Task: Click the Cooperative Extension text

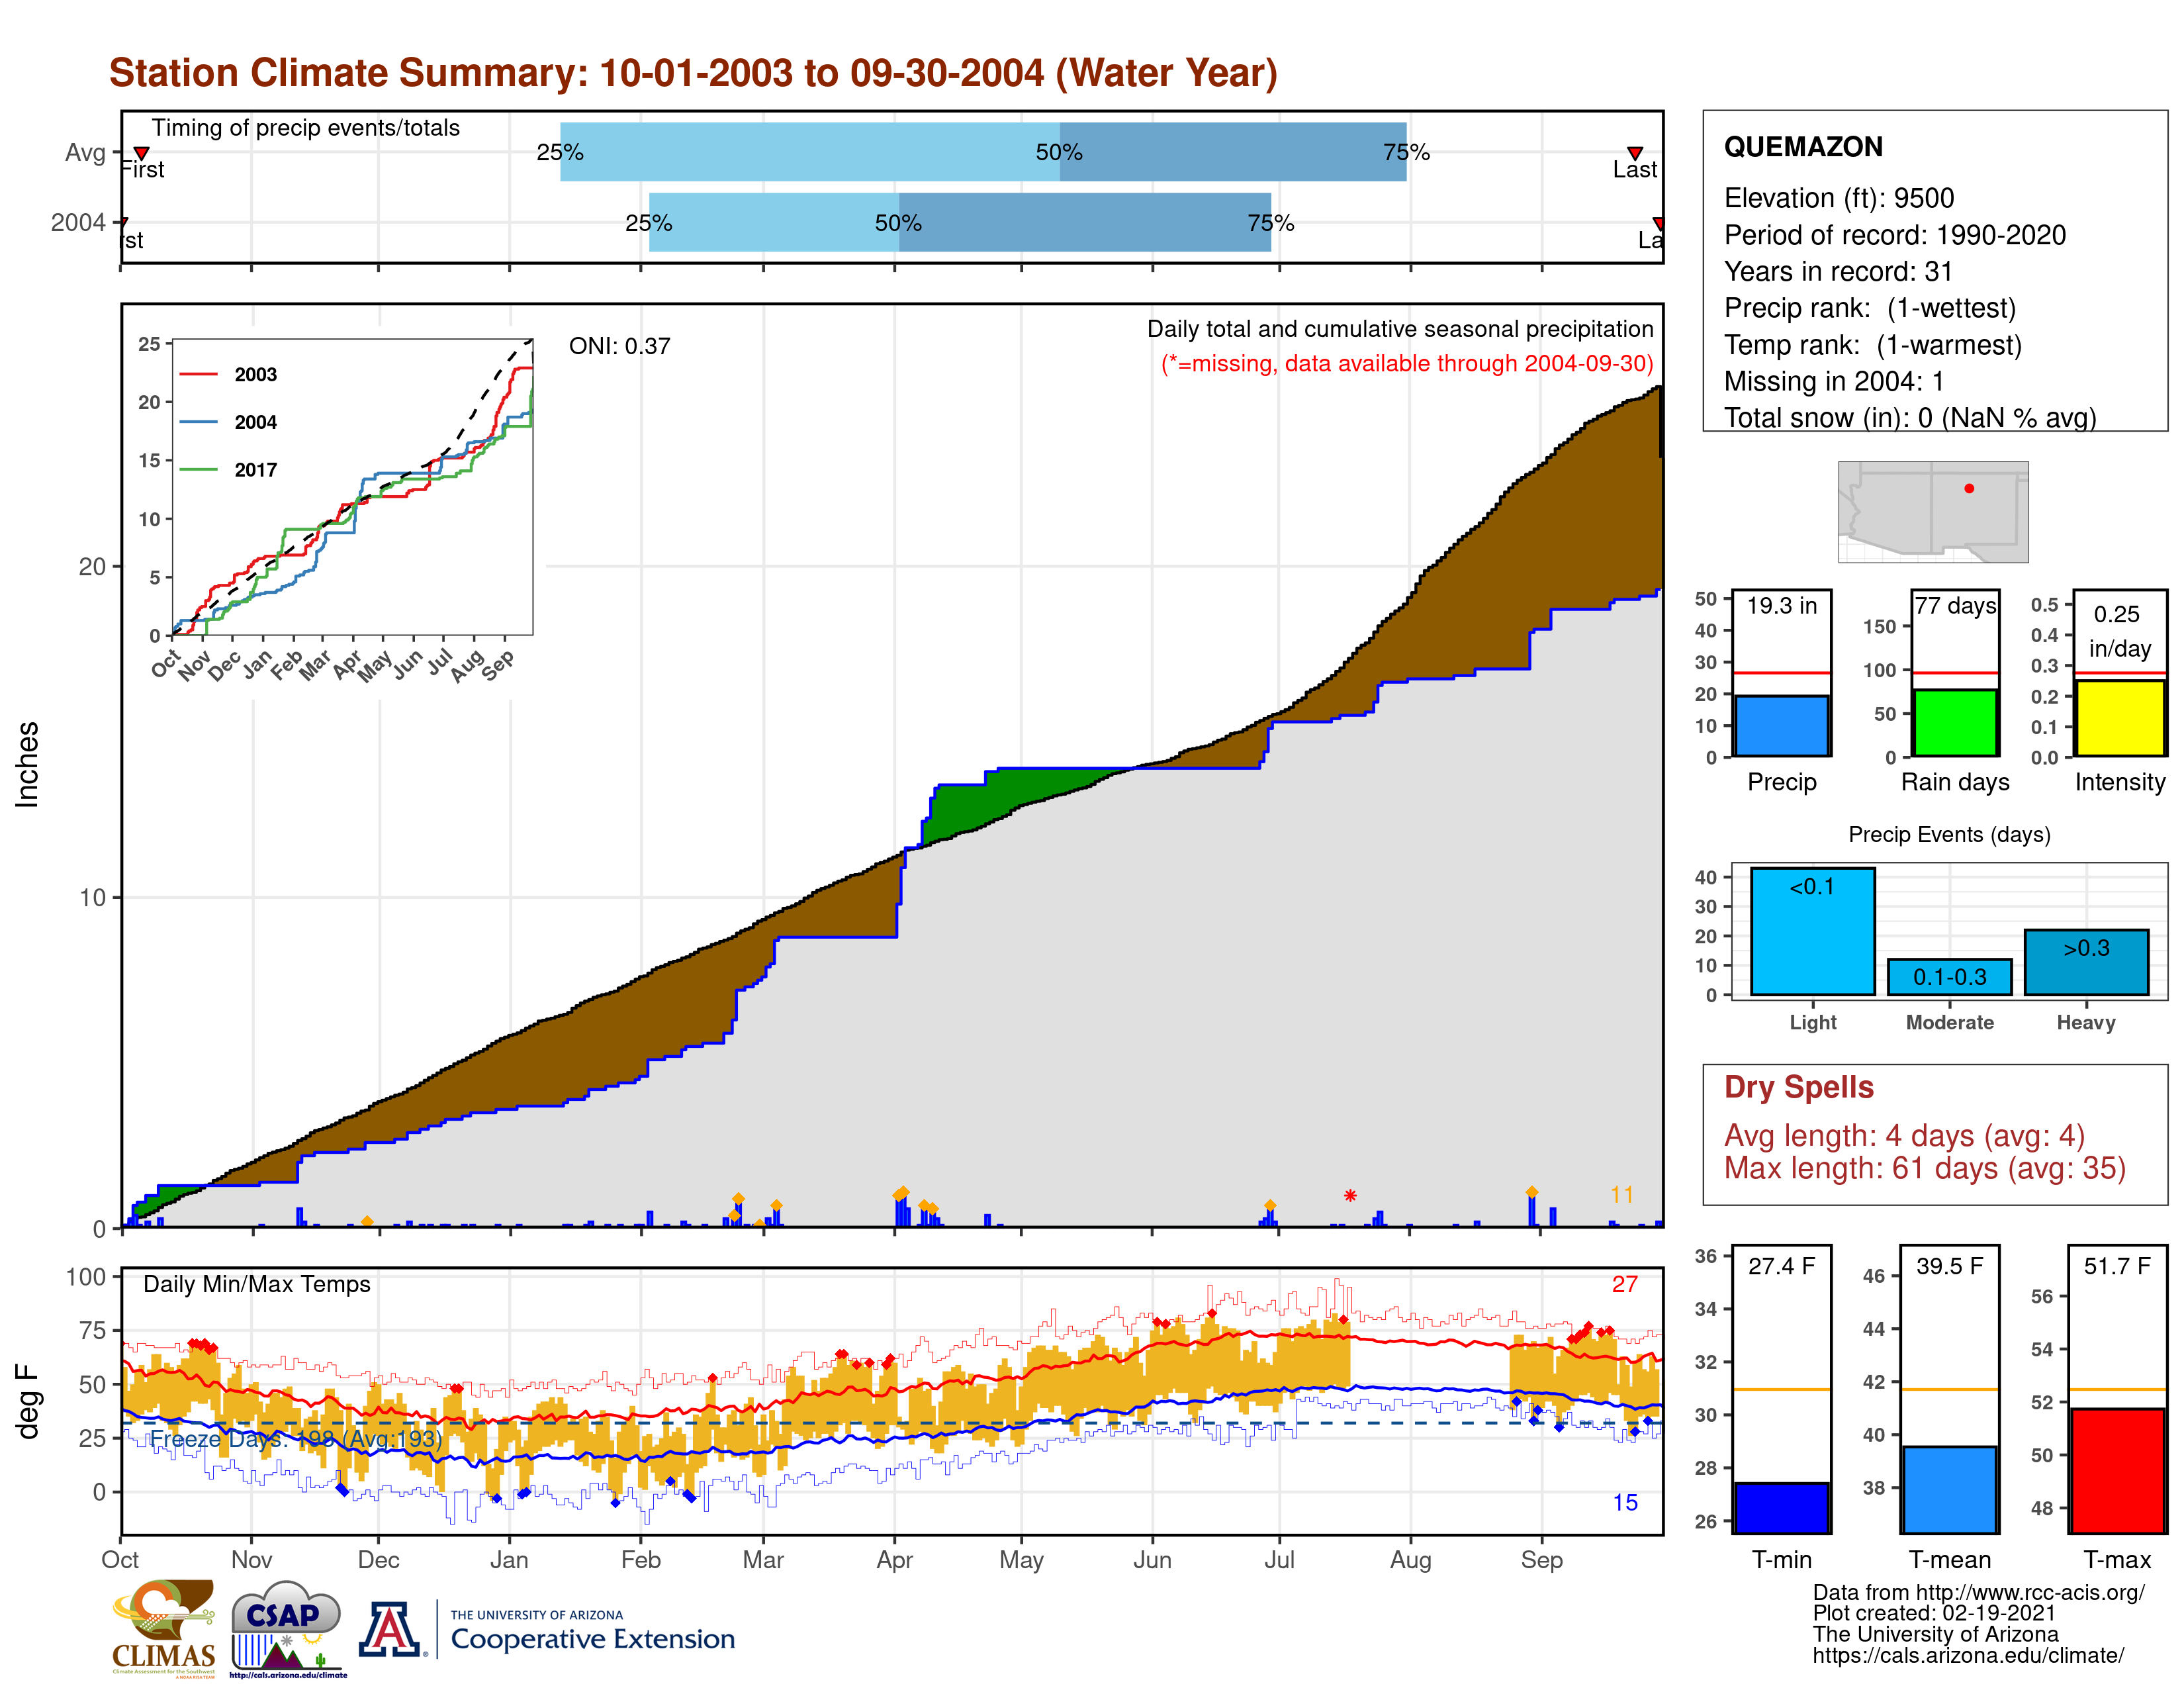Action: click(x=593, y=1639)
